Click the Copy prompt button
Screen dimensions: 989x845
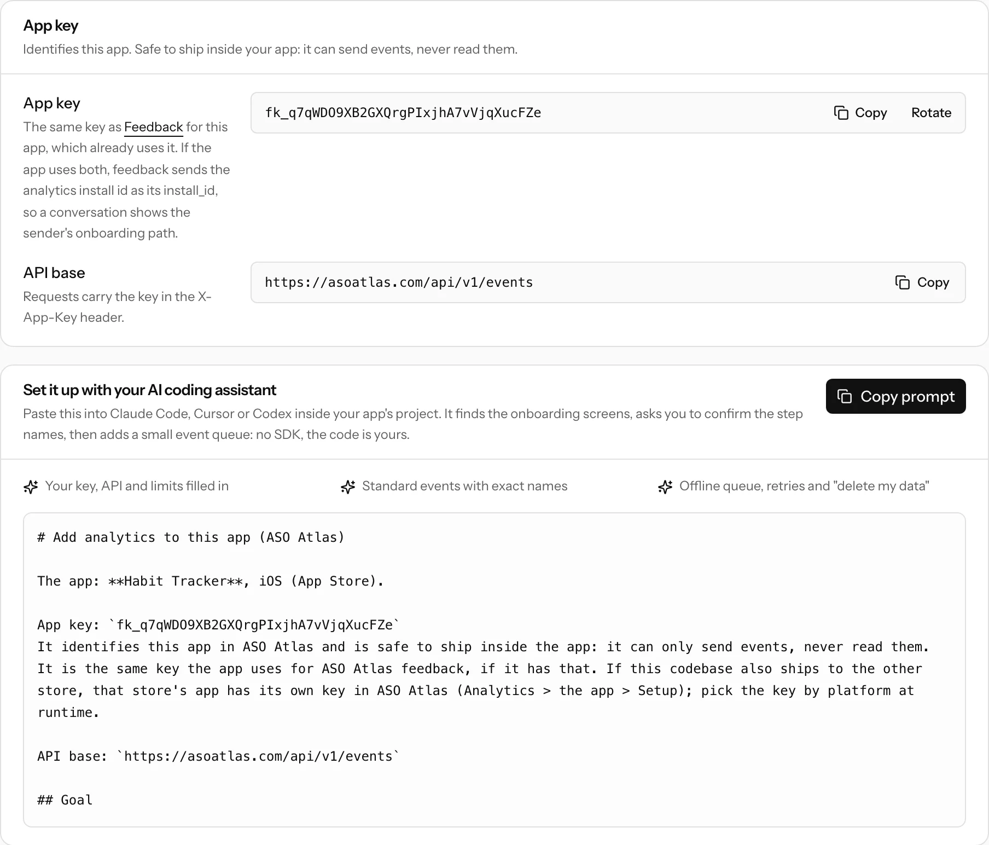[x=895, y=396]
